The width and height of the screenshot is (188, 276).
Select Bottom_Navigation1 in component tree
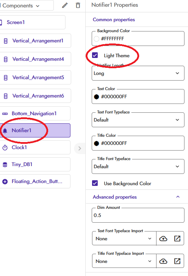coord(35,113)
